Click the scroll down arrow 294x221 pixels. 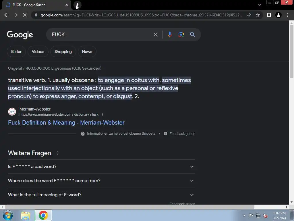[x=291, y=202]
